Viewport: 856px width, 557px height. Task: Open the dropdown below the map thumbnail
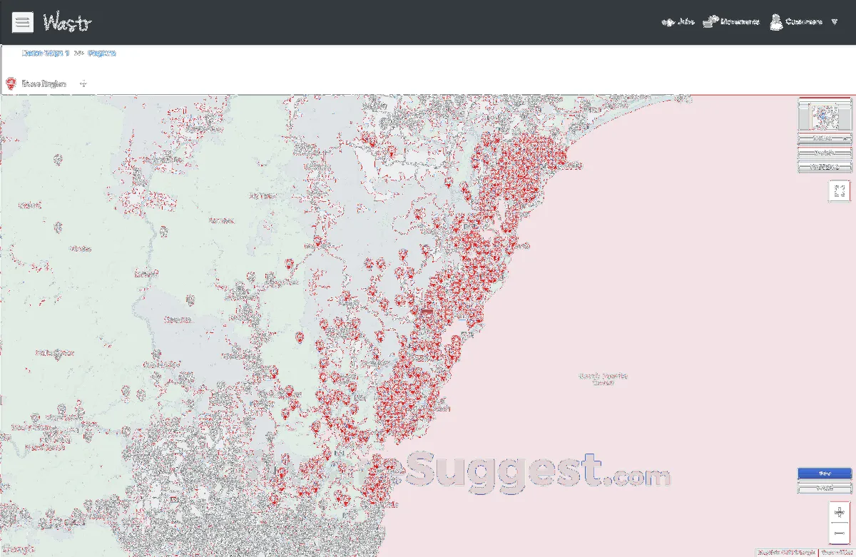tap(825, 138)
